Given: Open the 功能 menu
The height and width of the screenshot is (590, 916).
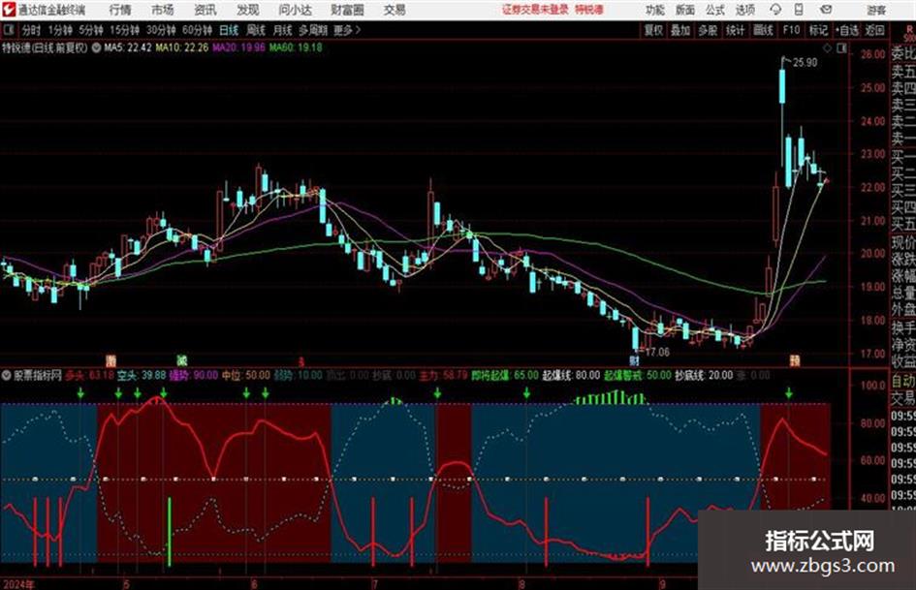Looking at the screenshot, I should (655, 10).
